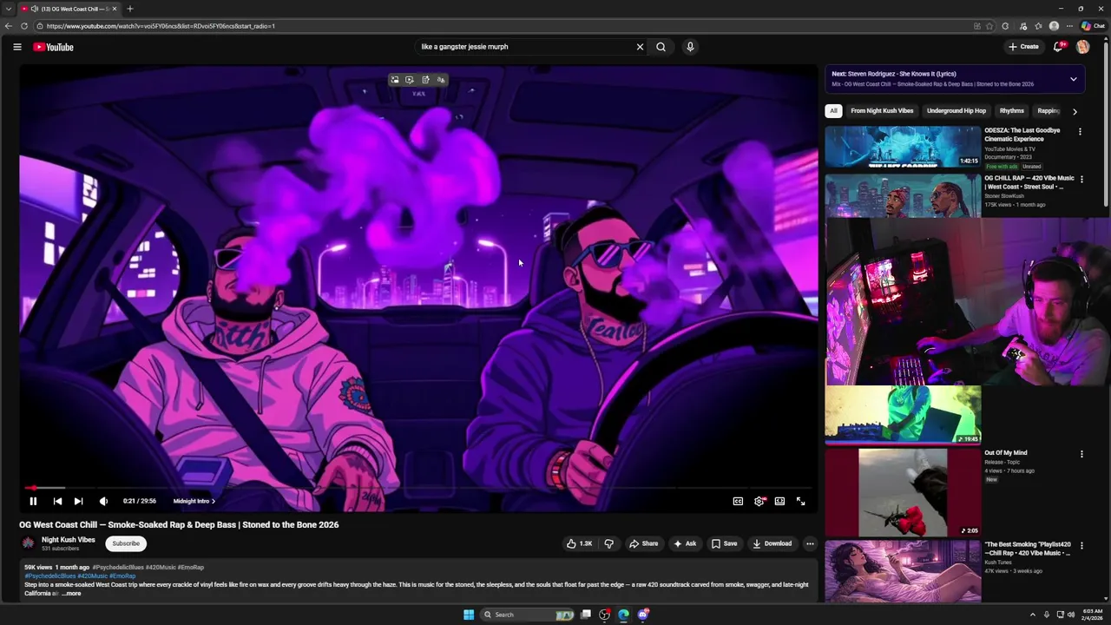Select the Rhythms chip

tap(1012, 111)
